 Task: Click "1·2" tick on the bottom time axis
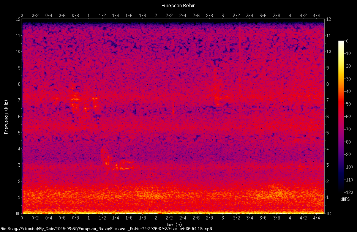point(102,218)
